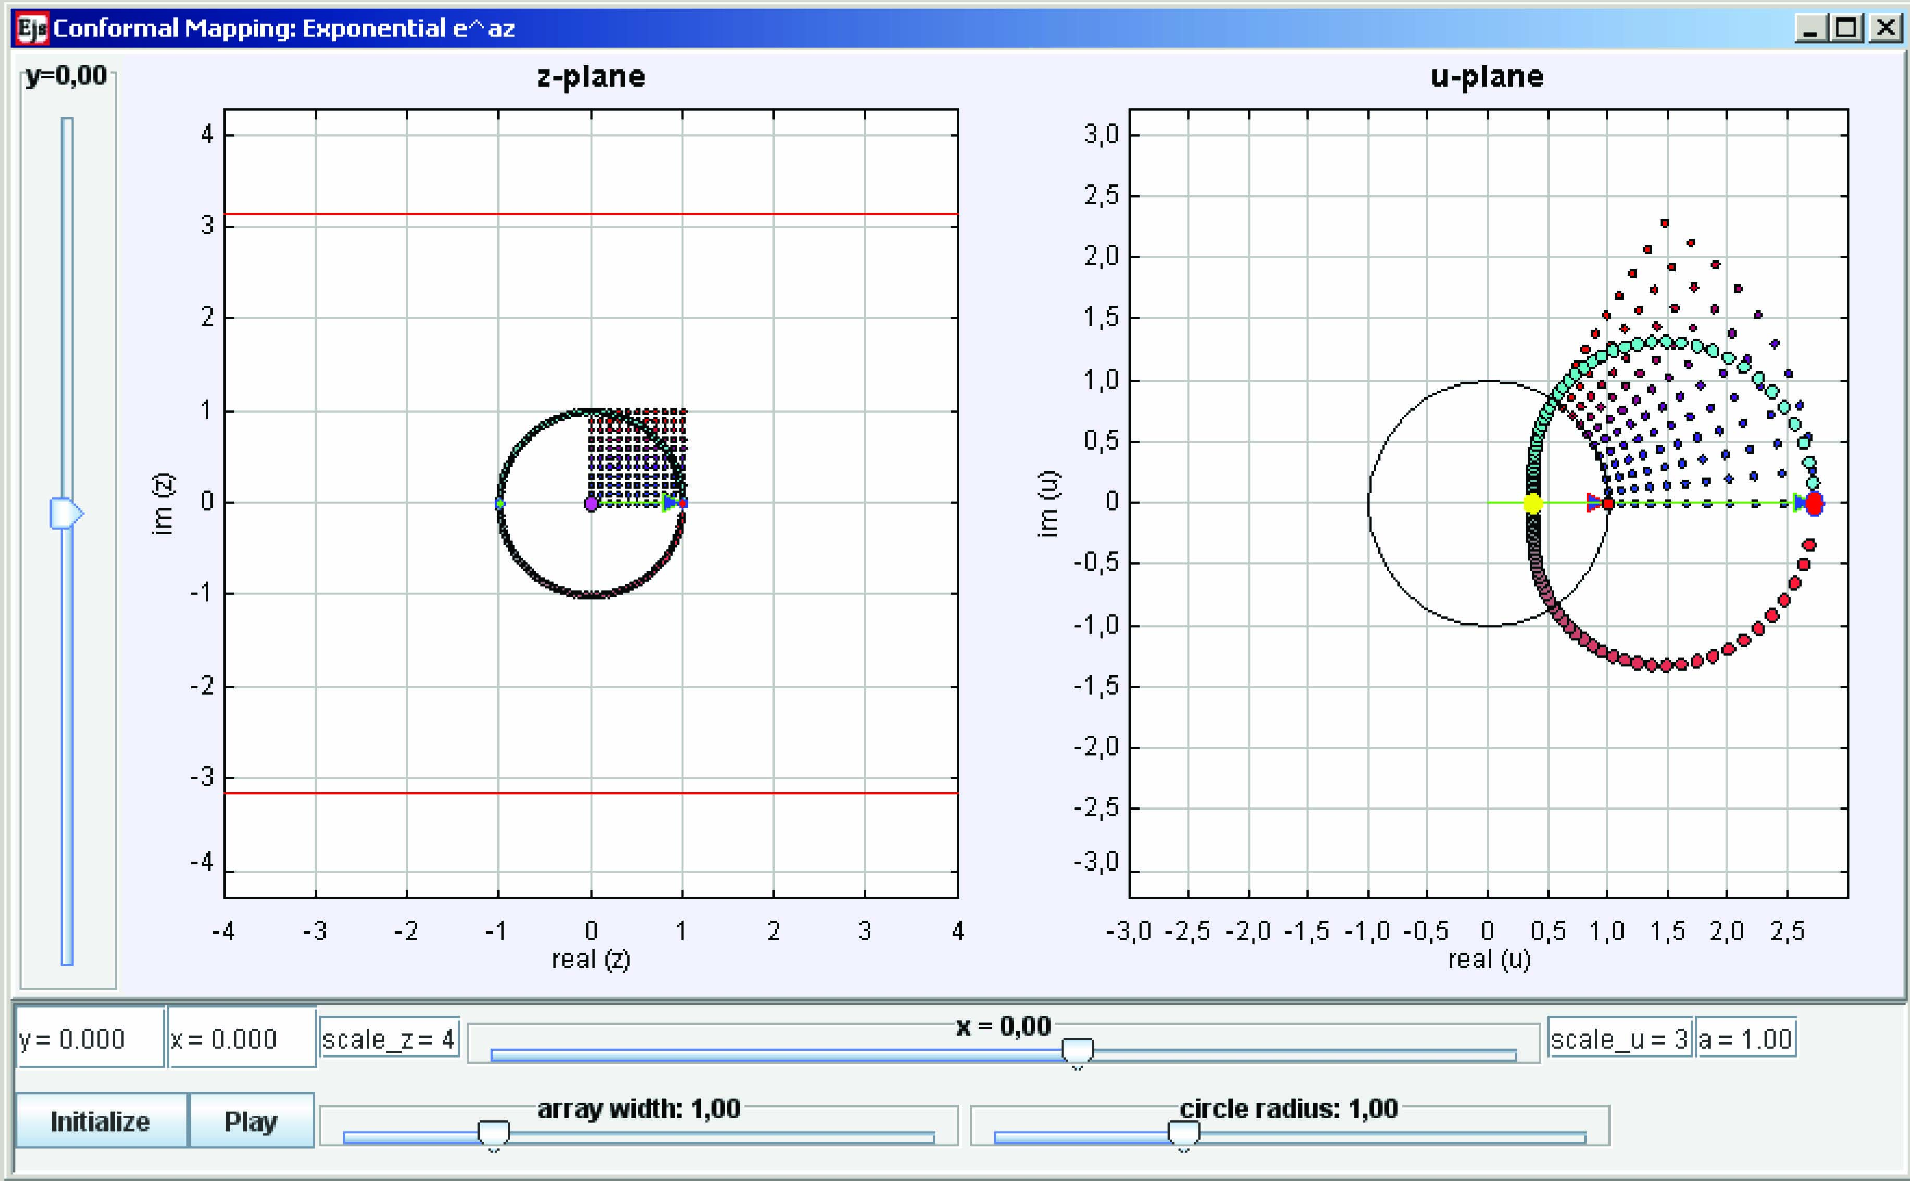Click the upper red line in z-plane
This screenshot has width=1910, height=1181.
coord(591,213)
